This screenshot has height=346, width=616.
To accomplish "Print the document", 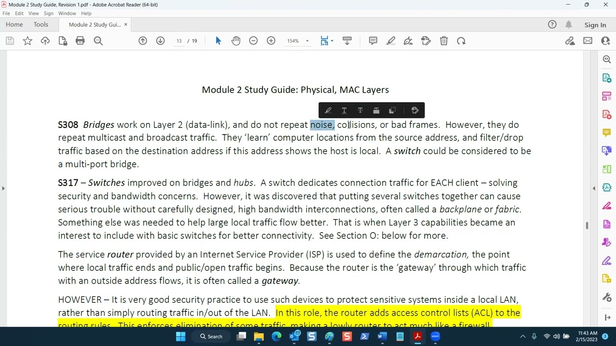I will coord(80,41).
